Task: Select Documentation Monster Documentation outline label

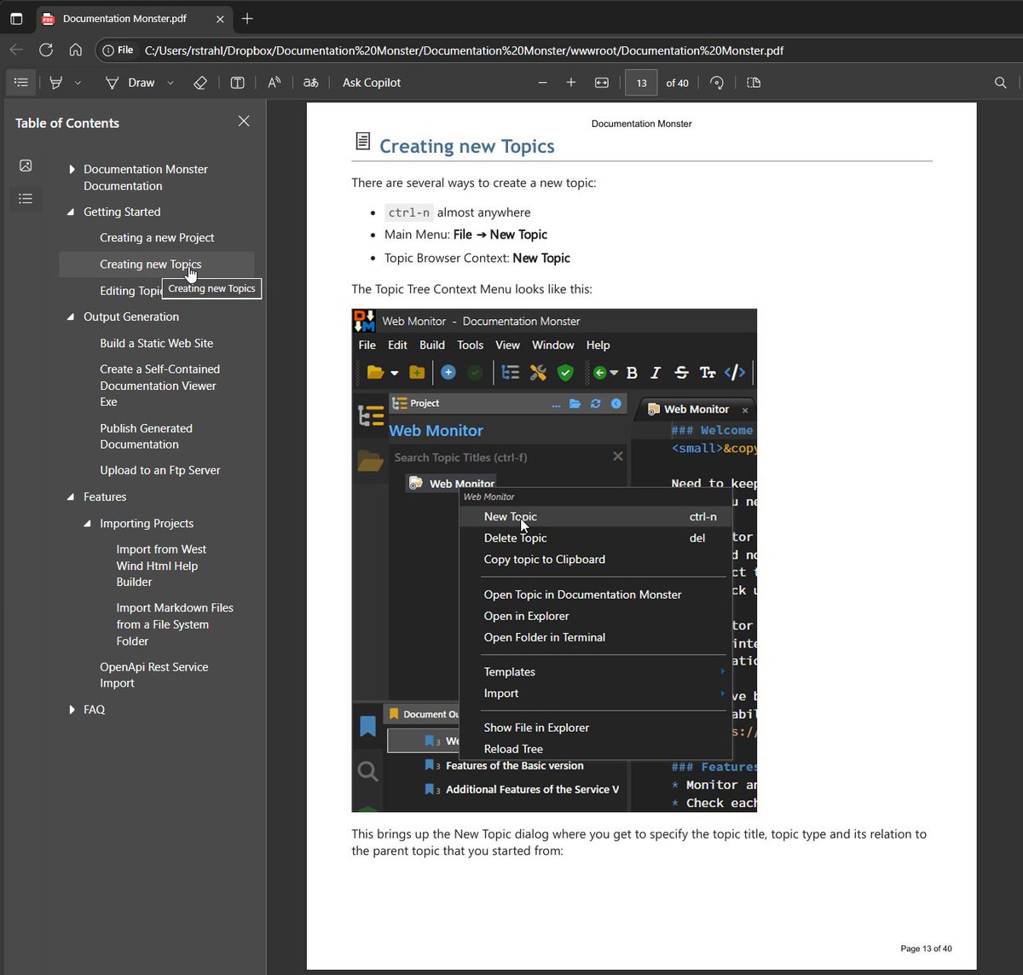Action: [146, 177]
